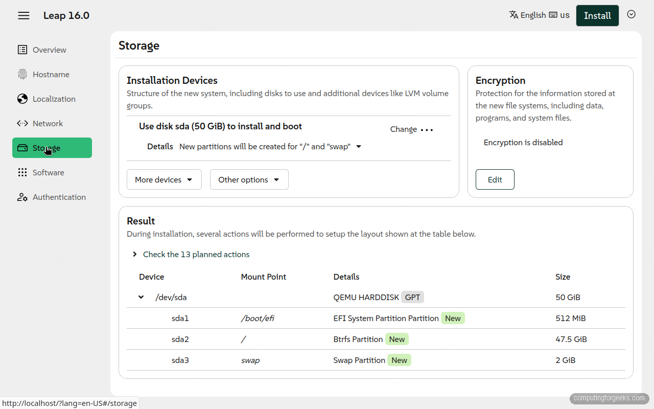Image resolution: width=654 pixels, height=409 pixels.
Task: Click the GPT label badge
Action: point(412,297)
